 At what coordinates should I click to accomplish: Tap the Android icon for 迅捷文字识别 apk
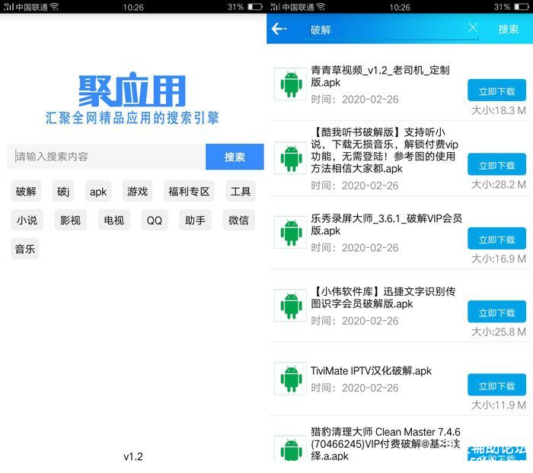pos(291,305)
